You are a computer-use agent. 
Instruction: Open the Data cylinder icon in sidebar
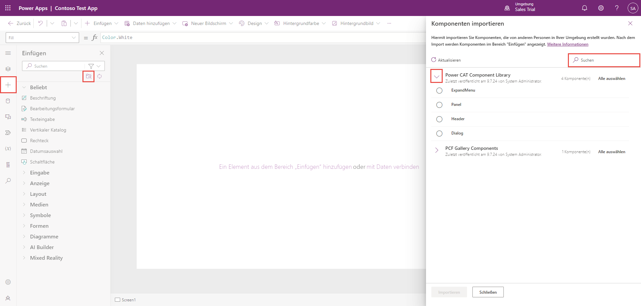coord(8,101)
